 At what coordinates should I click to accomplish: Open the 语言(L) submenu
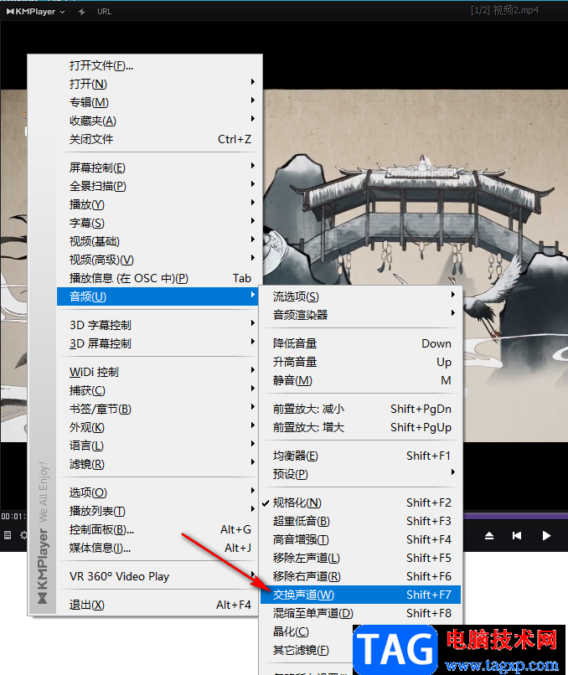[x=159, y=446]
